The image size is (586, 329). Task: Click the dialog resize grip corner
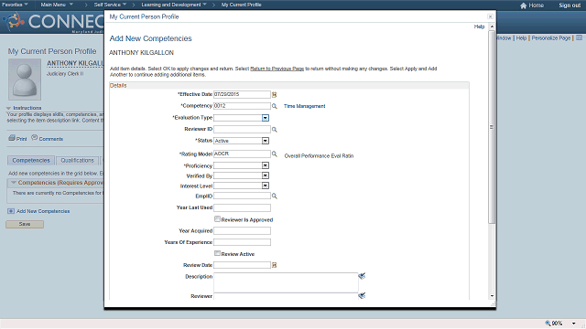coord(493,304)
